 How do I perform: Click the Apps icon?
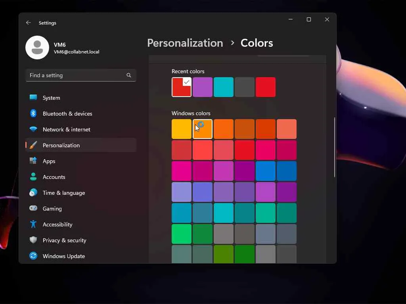tap(33, 161)
